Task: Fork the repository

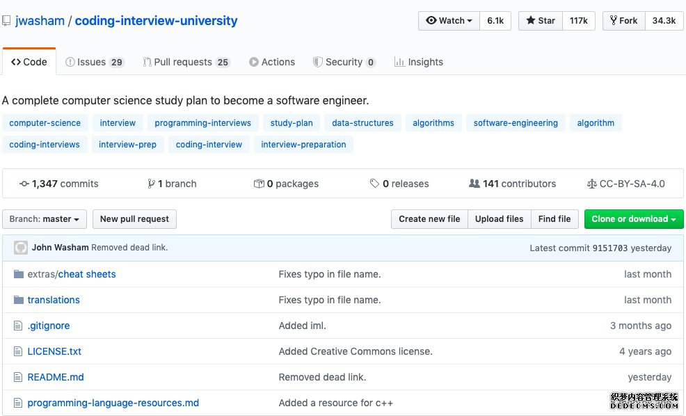Action: (624, 21)
